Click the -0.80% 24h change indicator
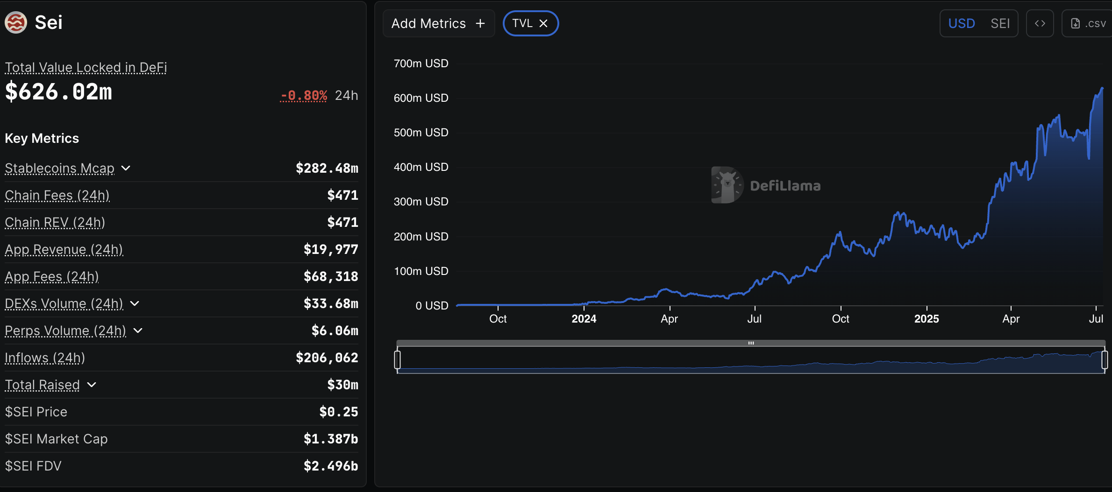 (303, 95)
